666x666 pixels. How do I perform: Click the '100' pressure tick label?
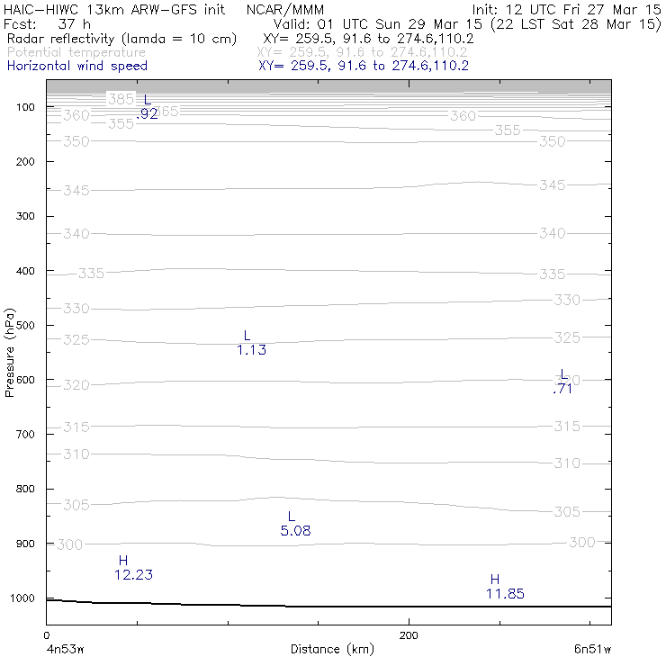point(25,107)
